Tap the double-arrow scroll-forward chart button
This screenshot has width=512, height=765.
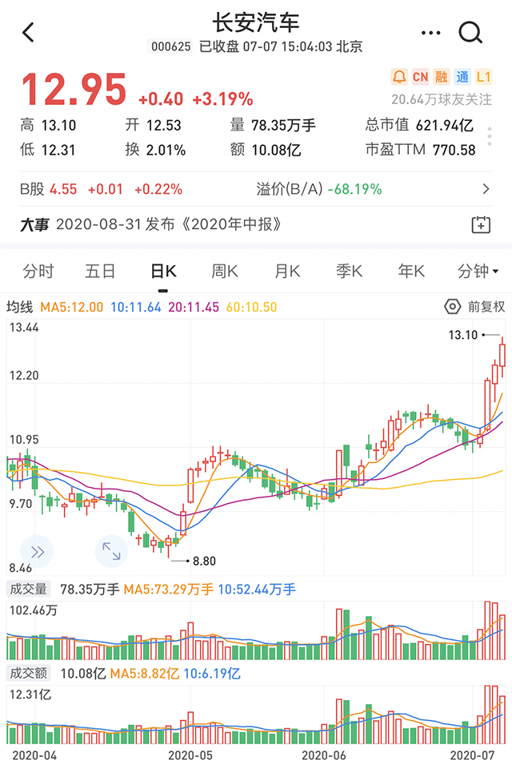[37, 551]
